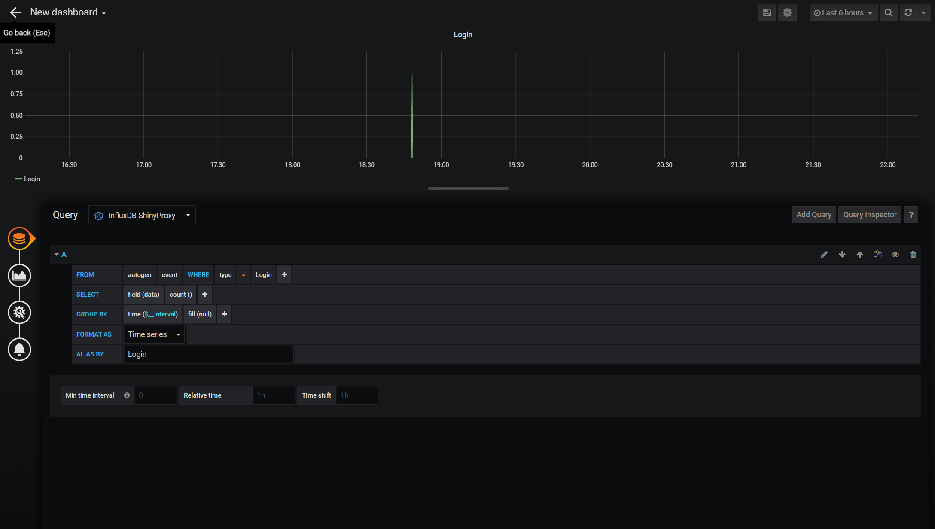Open dashboard settings gear icon
This screenshot has height=529, width=935.
coord(787,12)
